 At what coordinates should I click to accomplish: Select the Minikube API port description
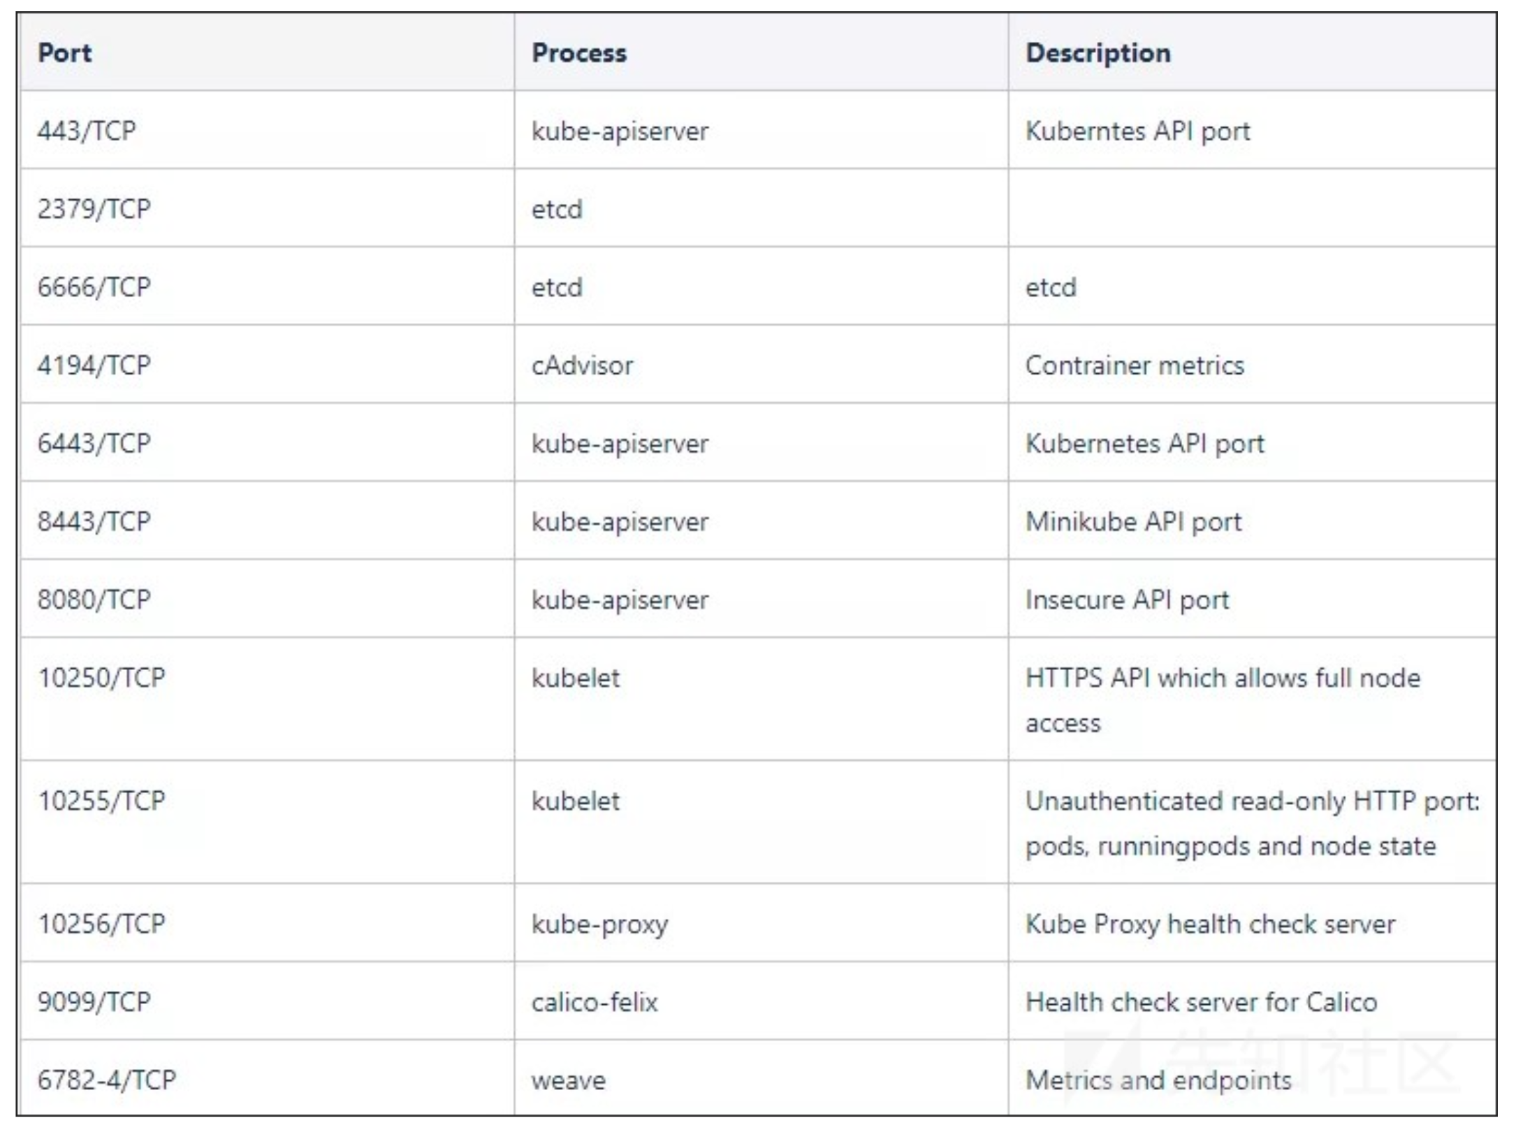(1133, 522)
